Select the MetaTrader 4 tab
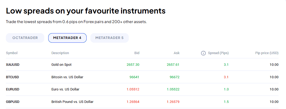Image resolution: width=286 pixels, height=109 pixels. coord(67,38)
